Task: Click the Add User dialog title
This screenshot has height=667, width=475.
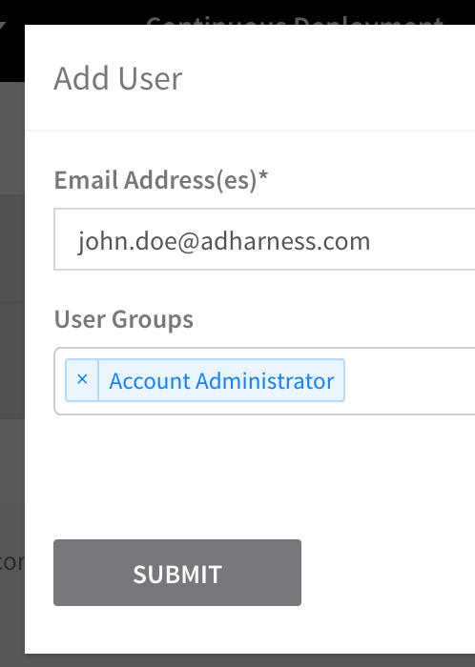Action: [x=118, y=79]
